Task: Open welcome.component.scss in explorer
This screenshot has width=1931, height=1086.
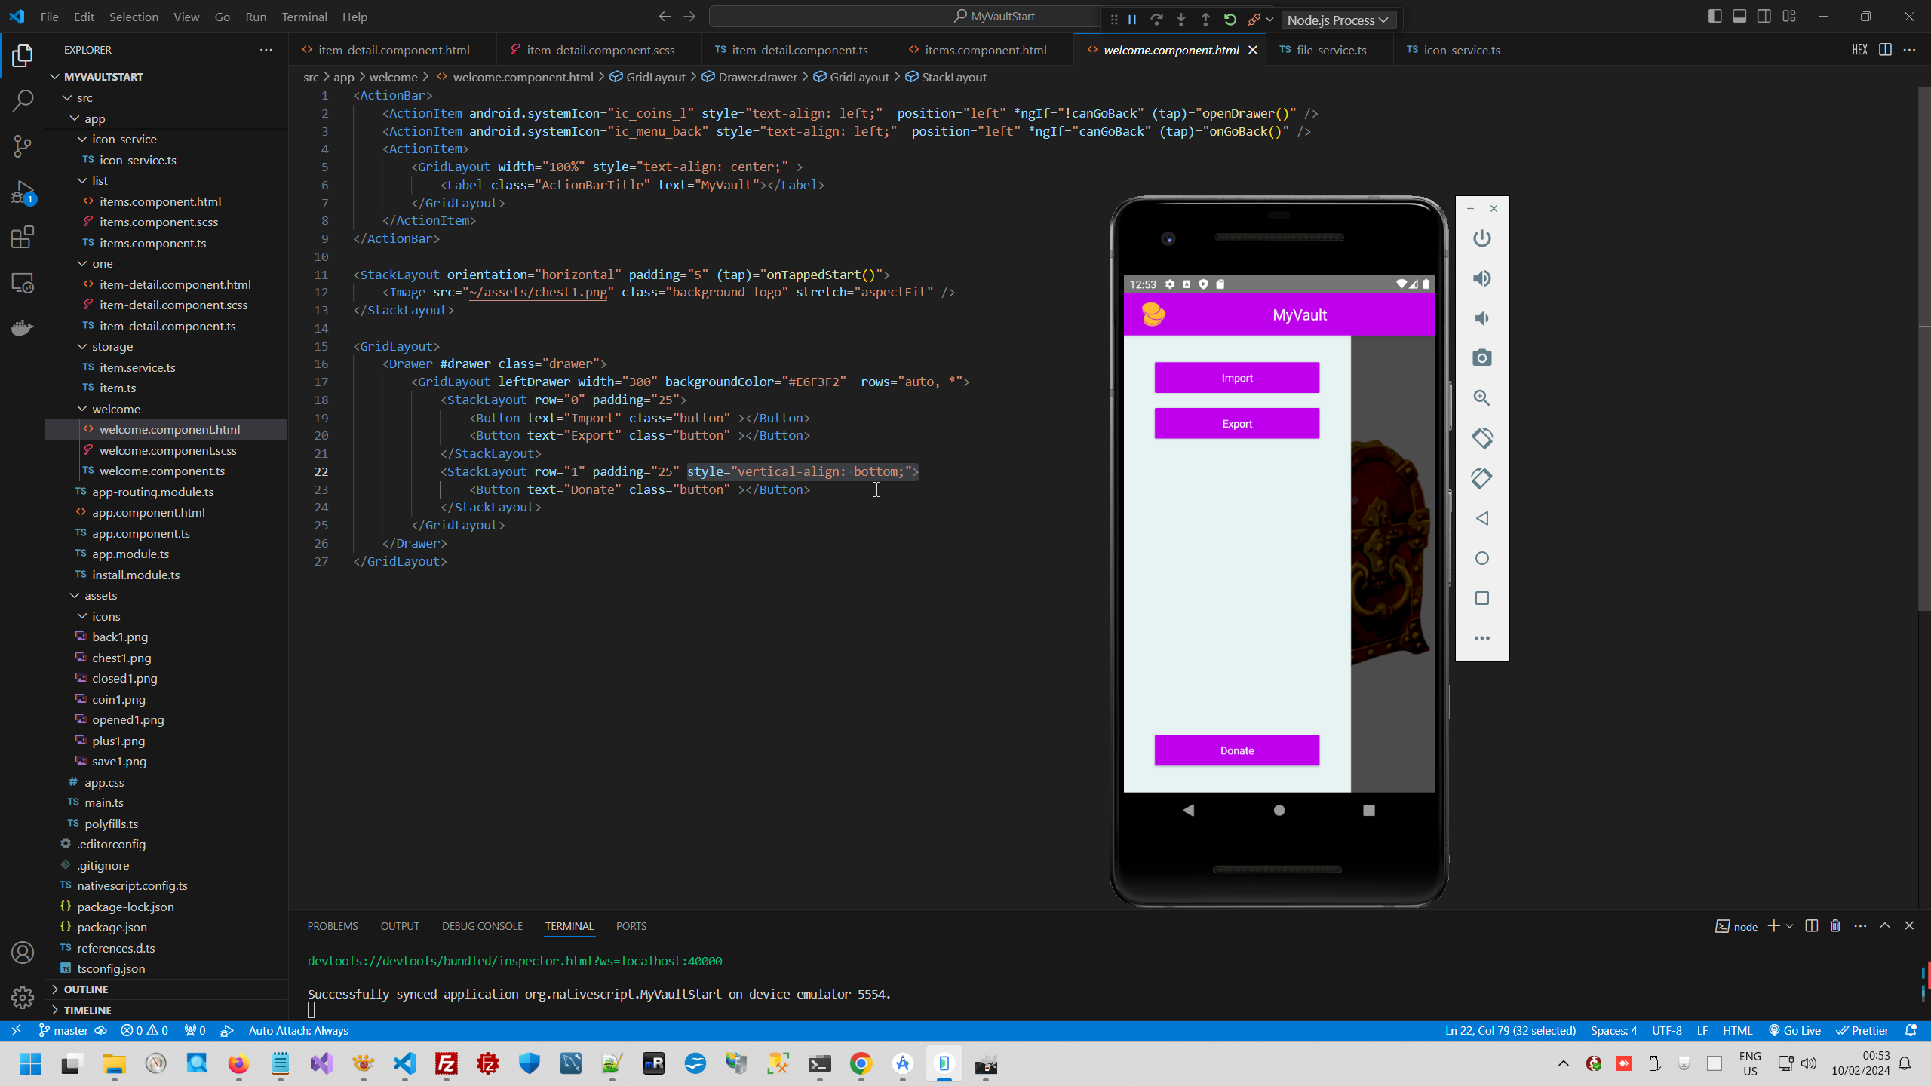Action: pos(167,450)
